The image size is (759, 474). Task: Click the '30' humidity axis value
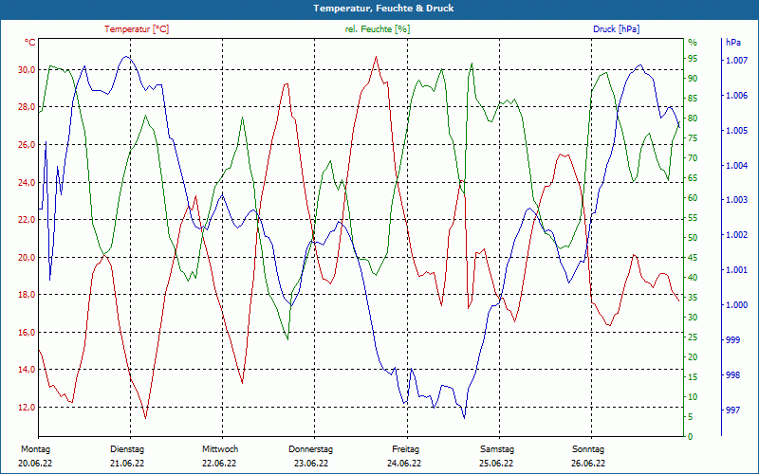pyautogui.click(x=693, y=318)
